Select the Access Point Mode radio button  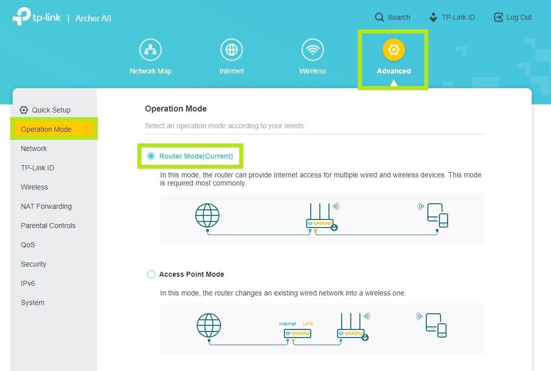[151, 274]
